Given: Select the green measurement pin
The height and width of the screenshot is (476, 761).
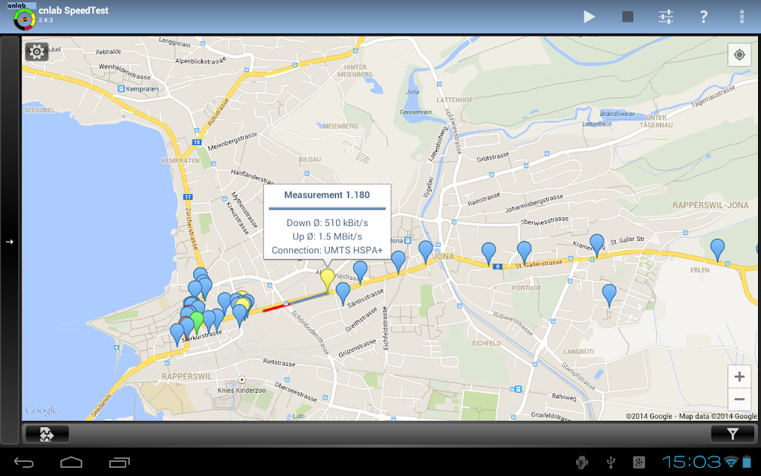Looking at the screenshot, I should pyautogui.click(x=196, y=321).
